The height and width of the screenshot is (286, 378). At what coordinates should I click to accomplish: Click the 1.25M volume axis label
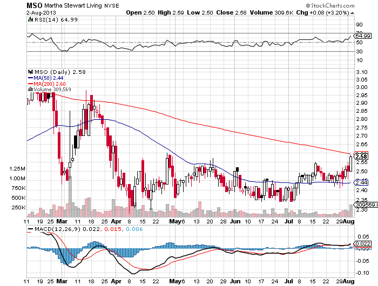[x=17, y=168]
